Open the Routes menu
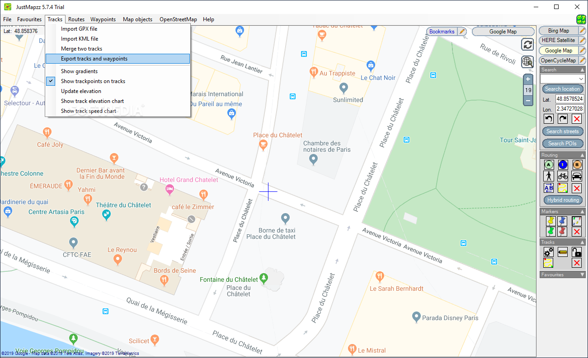 [76, 19]
